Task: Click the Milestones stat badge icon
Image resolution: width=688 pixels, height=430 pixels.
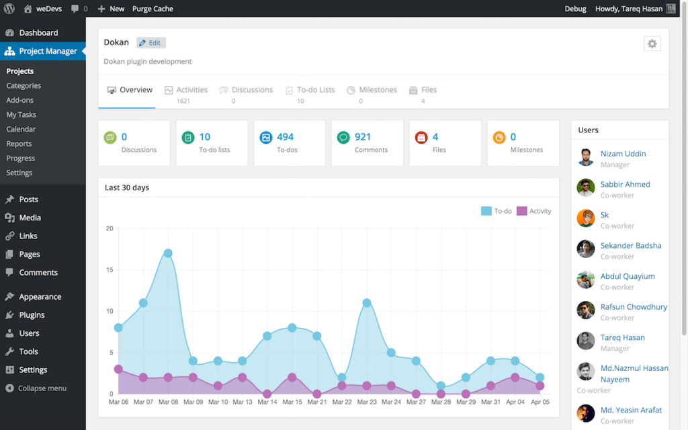Action: 499,137
